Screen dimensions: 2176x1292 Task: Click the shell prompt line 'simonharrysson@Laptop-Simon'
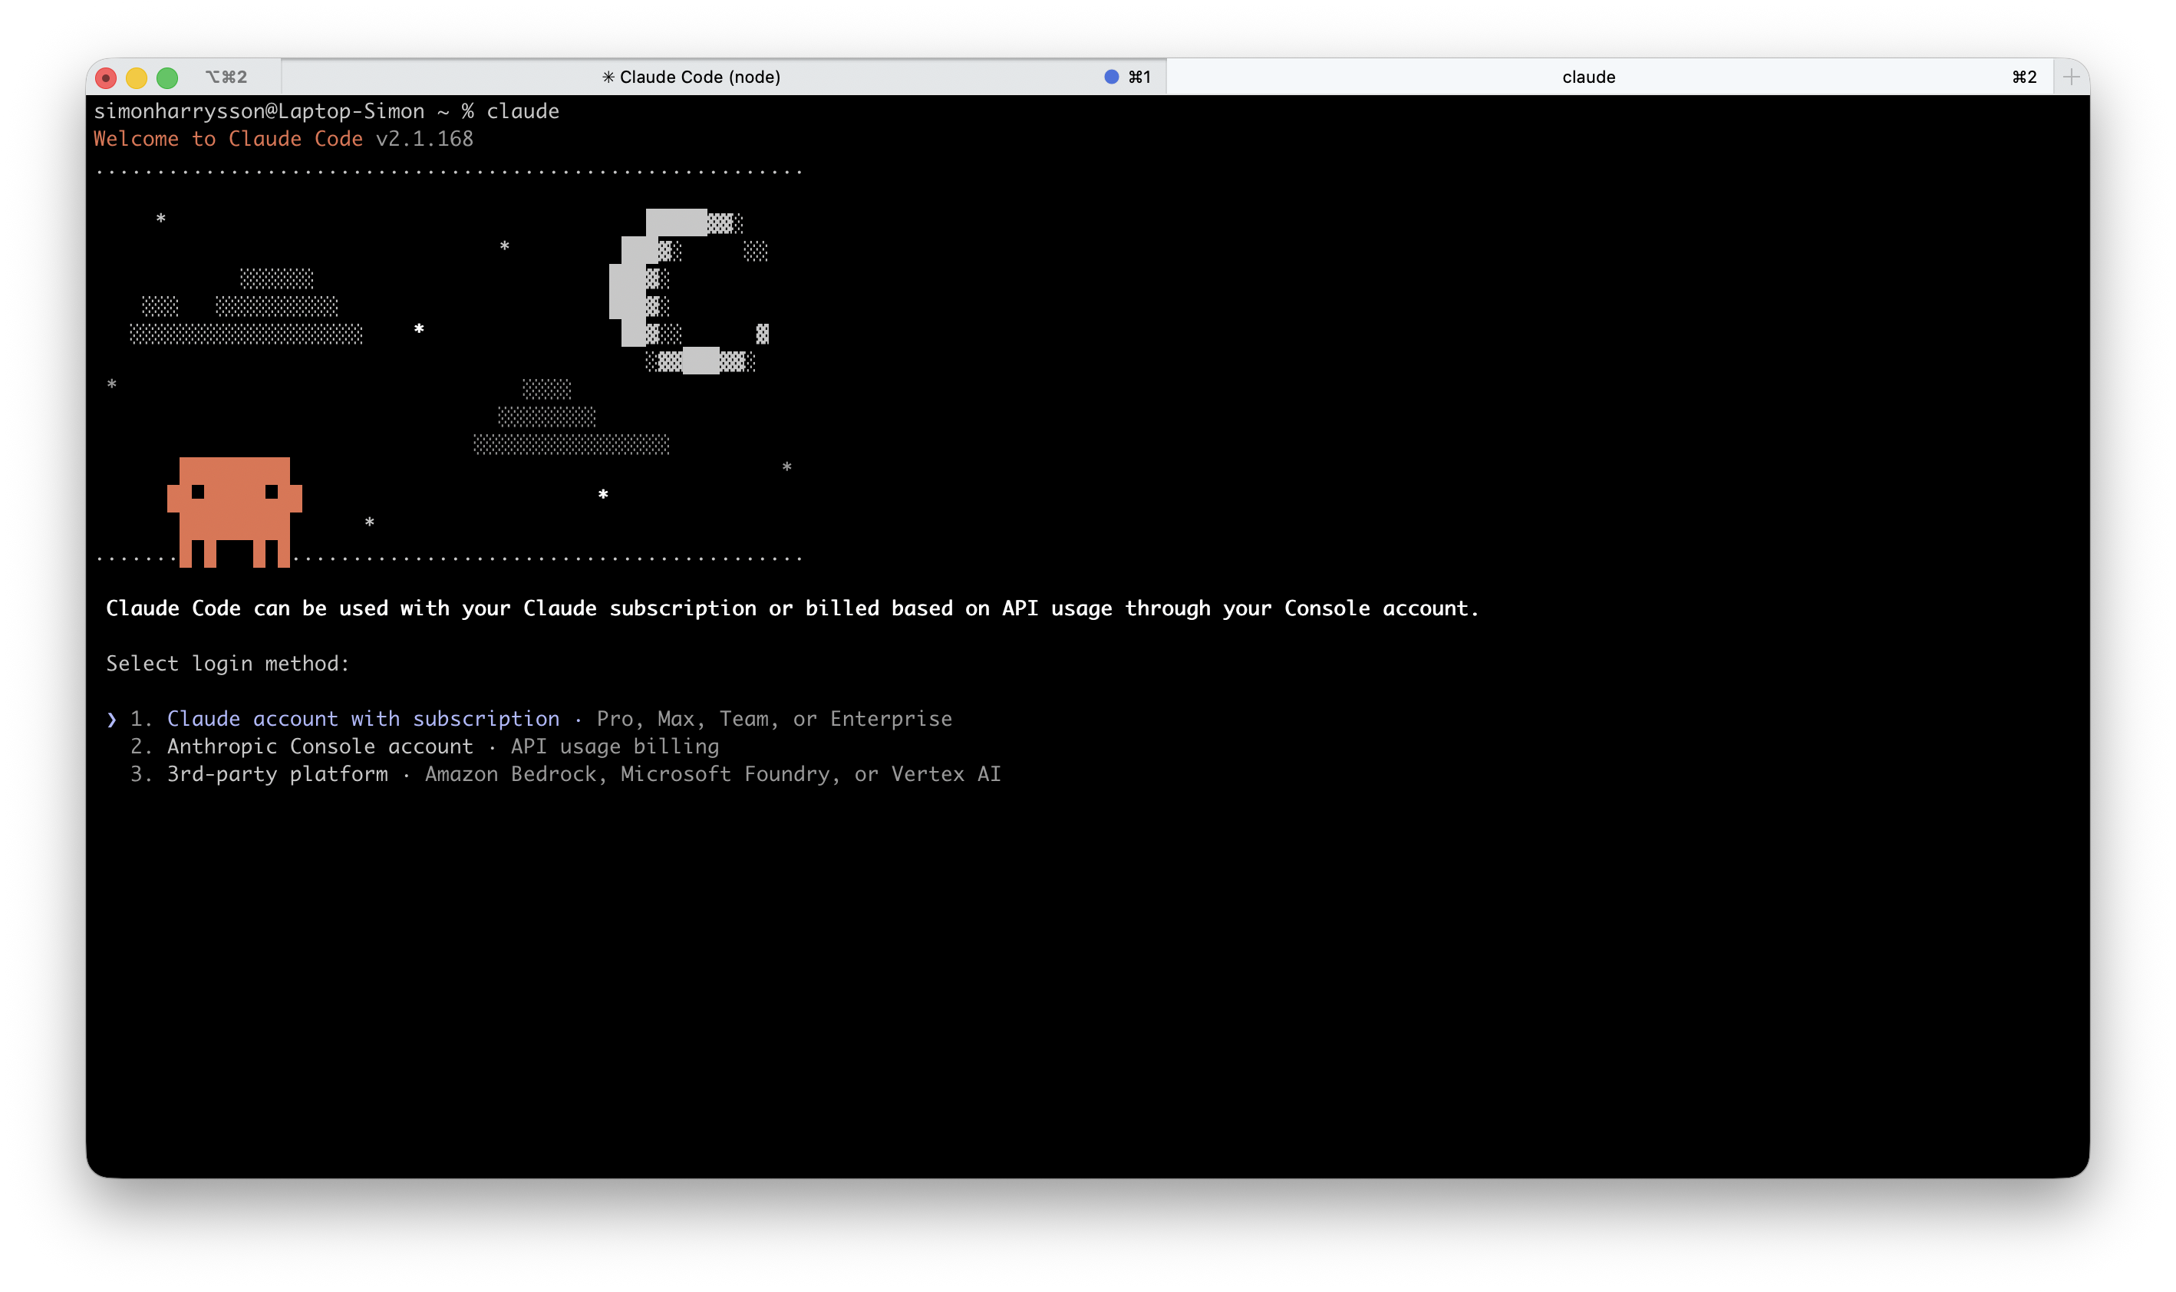(x=259, y=110)
